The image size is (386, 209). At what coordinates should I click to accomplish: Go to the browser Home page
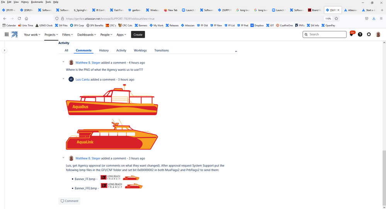pyautogui.click(x=26, y=19)
